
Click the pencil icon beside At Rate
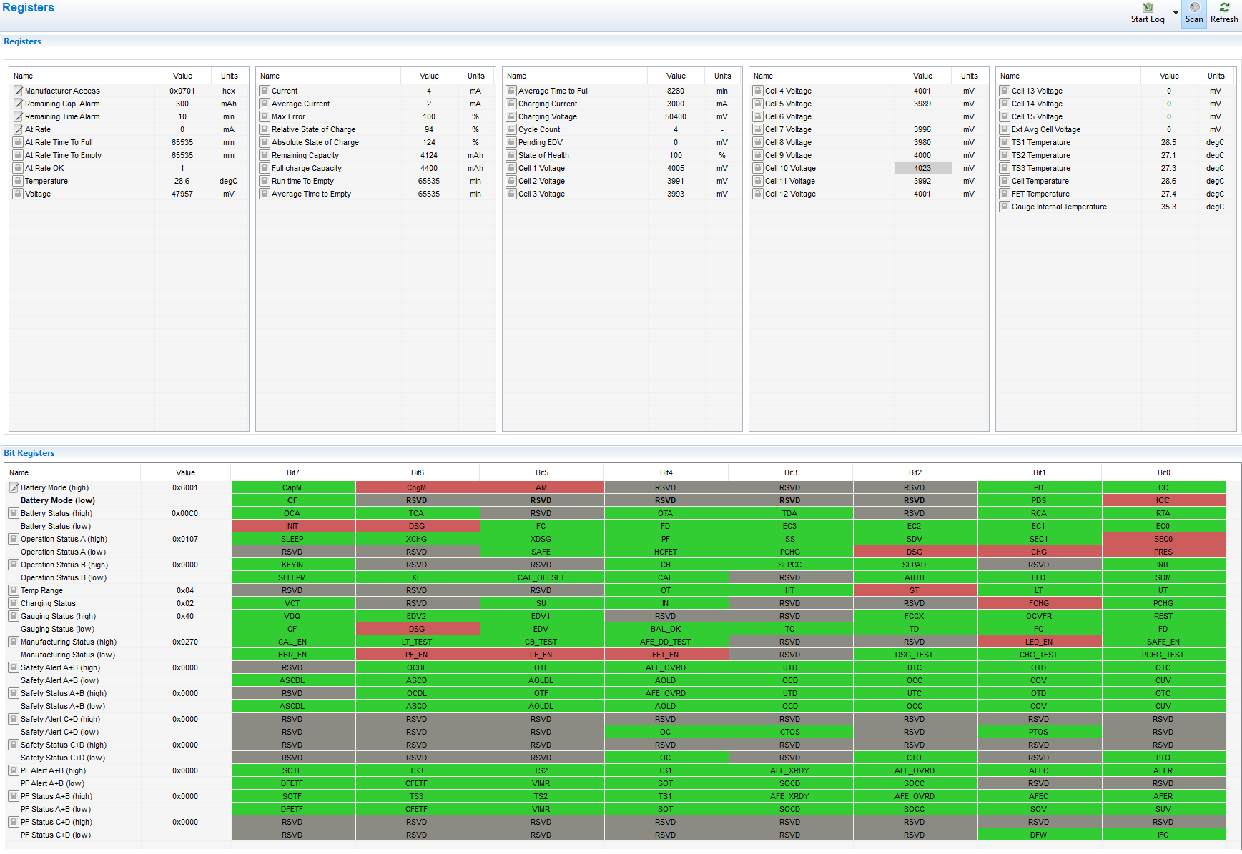(x=19, y=129)
